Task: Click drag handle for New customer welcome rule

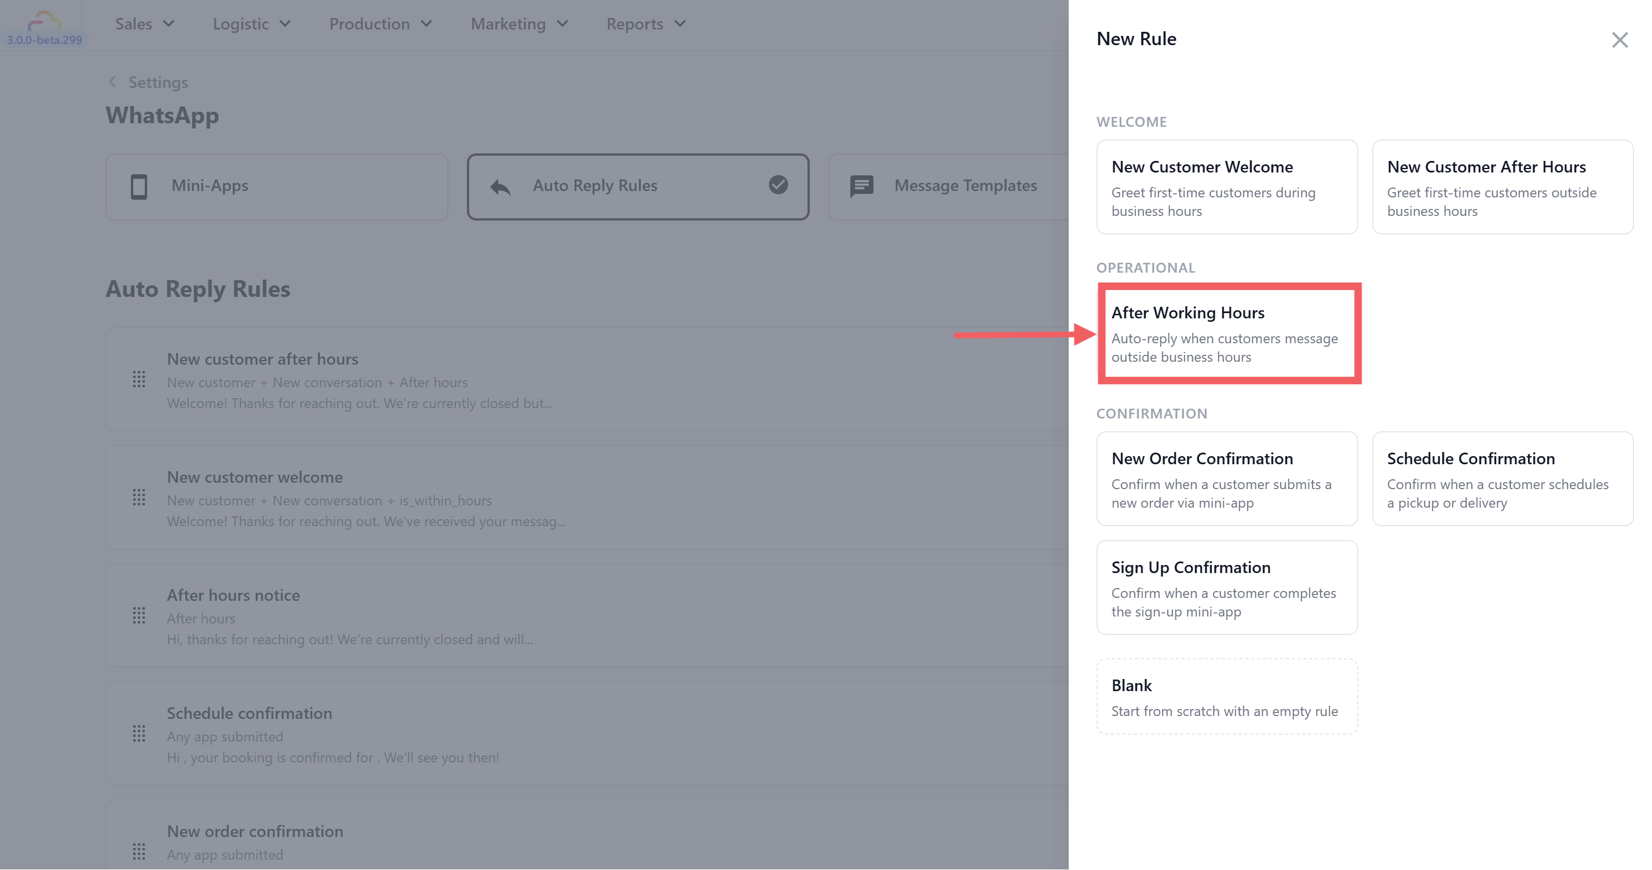Action: pyautogui.click(x=138, y=497)
